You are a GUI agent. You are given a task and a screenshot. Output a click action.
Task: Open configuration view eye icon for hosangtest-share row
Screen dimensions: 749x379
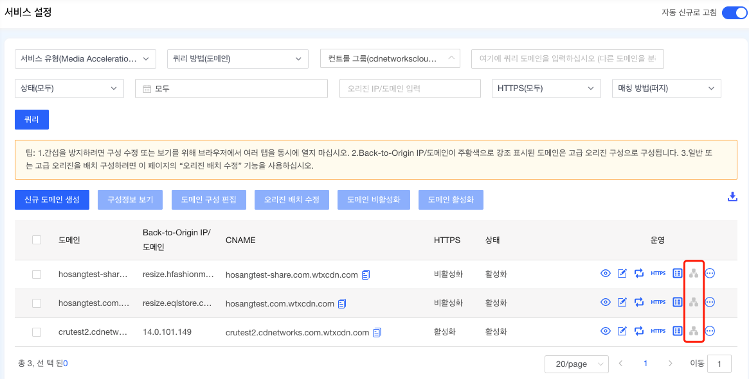[x=605, y=273]
